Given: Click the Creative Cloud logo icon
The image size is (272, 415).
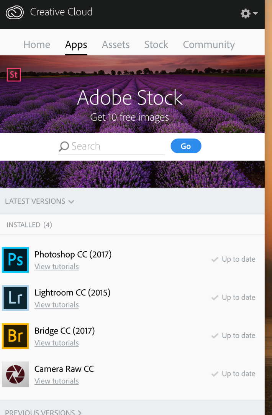Looking at the screenshot, I should coord(15,12).
